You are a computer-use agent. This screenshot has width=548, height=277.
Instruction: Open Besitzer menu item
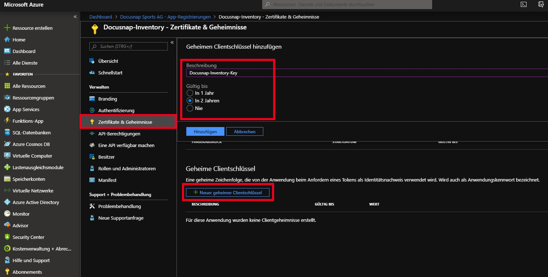point(106,157)
